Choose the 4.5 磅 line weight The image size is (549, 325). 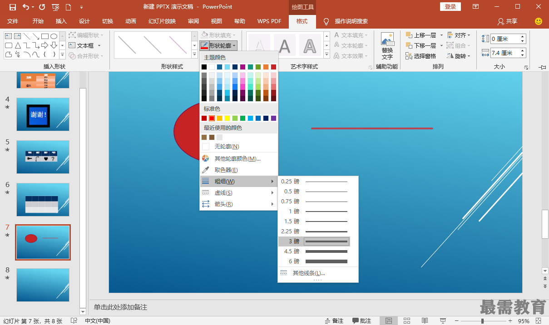click(x=314, y=251)
